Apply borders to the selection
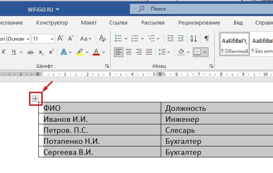Screen dimensions: 273x173 [x=197, y=52]
